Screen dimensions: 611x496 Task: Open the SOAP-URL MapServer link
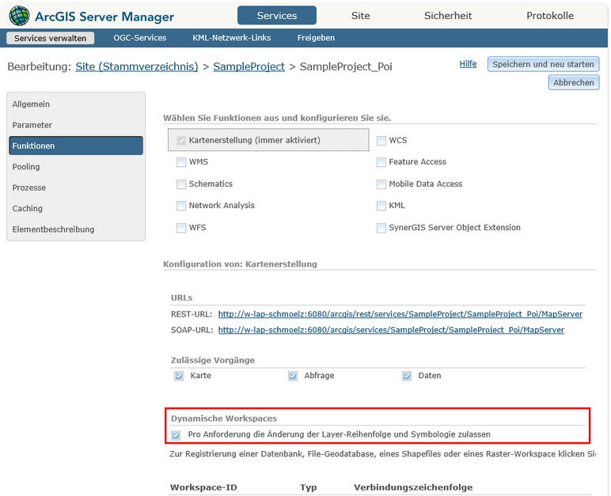[x=391, y=330]
